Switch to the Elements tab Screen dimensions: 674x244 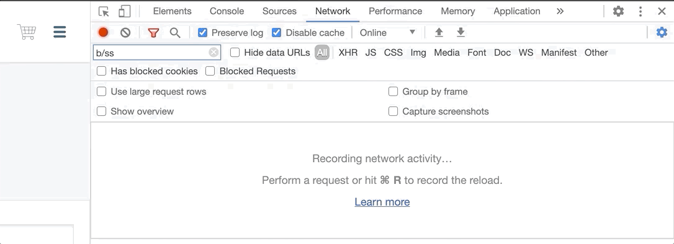point(172,12)
